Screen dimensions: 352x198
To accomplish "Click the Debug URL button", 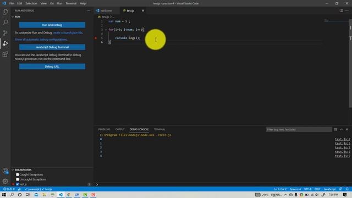I will click(52, 67).
